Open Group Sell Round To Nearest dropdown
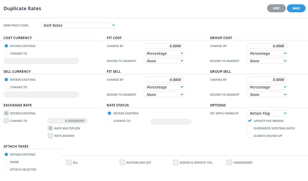The height and width of the screenshot is (181, 308). [267, 95]
